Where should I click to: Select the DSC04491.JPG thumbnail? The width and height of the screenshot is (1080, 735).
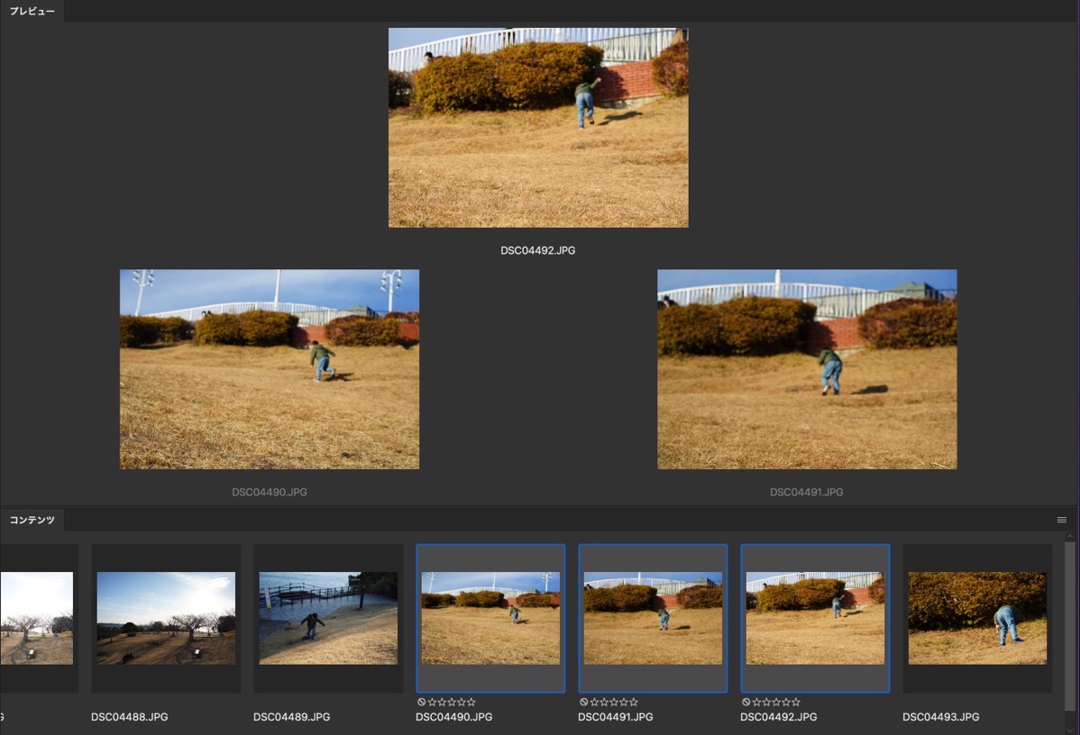[x=653, y=618]
